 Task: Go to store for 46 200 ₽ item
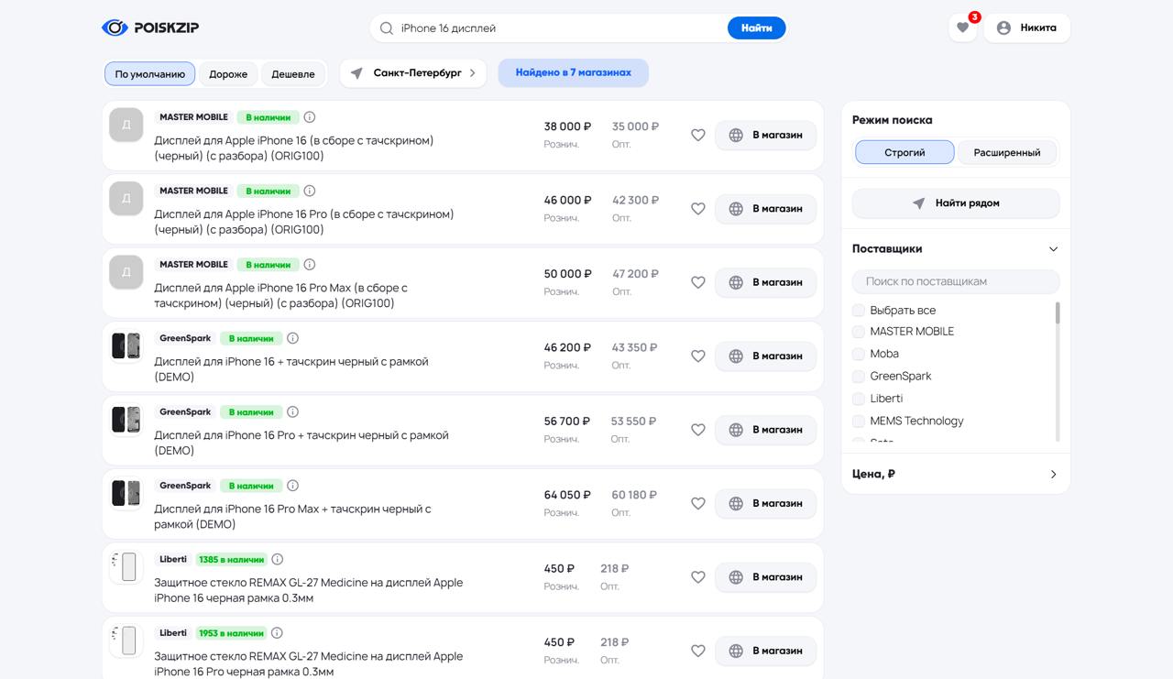pyautogui.click(x=765, y=356)
